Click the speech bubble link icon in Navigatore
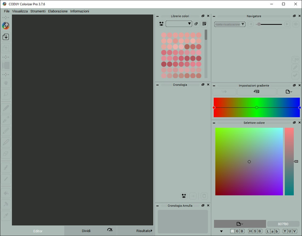 (x=295, y=60)
